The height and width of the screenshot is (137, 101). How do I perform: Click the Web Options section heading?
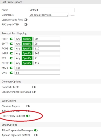[x=9, y=101]
